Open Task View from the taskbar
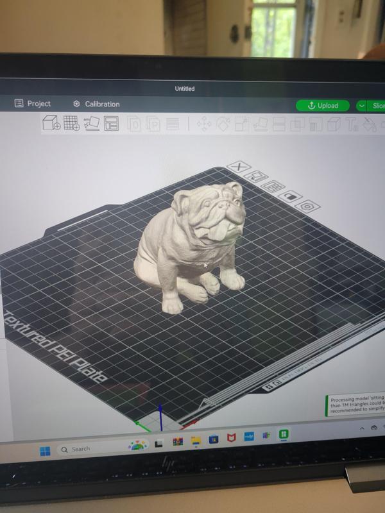 [158, 444]
